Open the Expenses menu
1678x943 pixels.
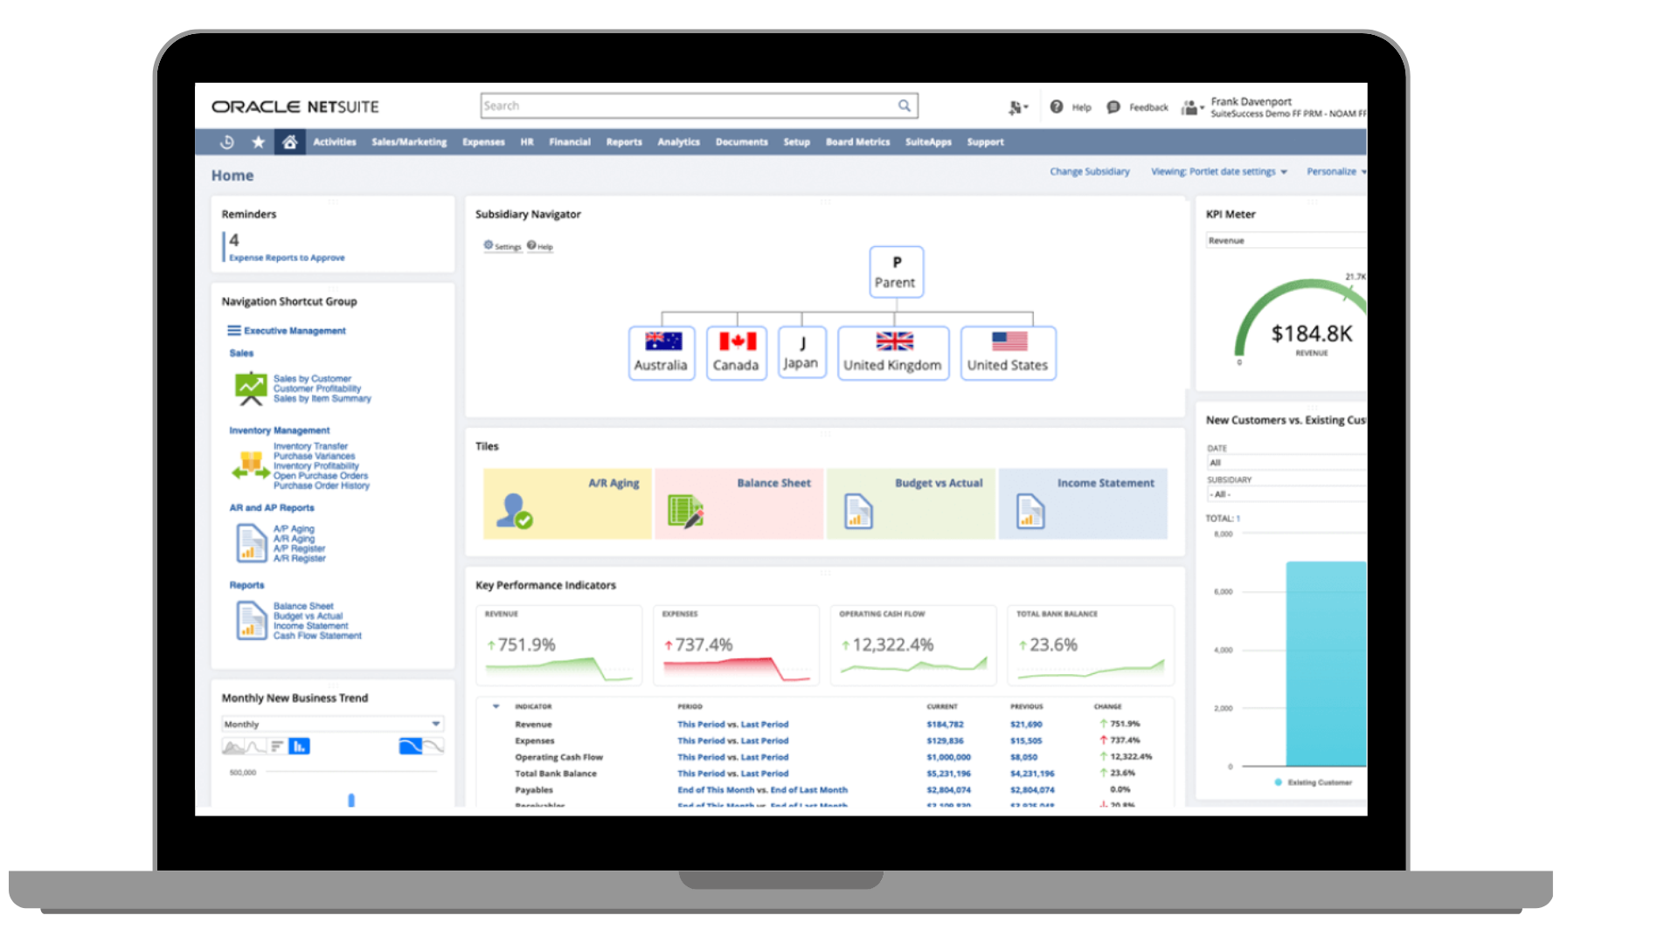pyautogui.click(x=483, y=142)
